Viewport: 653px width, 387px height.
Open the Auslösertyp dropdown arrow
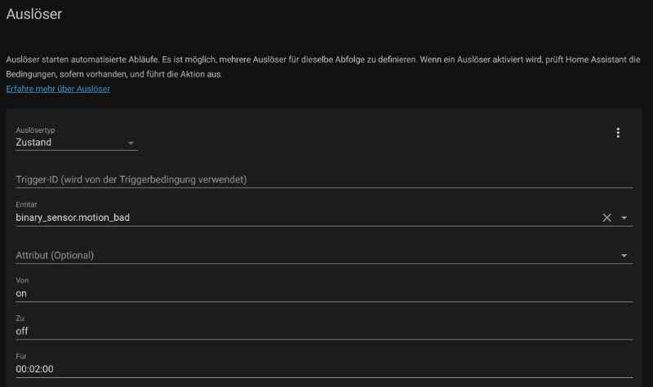(x=131, y=143)
